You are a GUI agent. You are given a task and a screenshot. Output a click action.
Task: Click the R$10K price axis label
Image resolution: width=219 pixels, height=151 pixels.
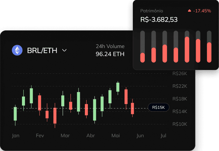click(x=180, y=124)
